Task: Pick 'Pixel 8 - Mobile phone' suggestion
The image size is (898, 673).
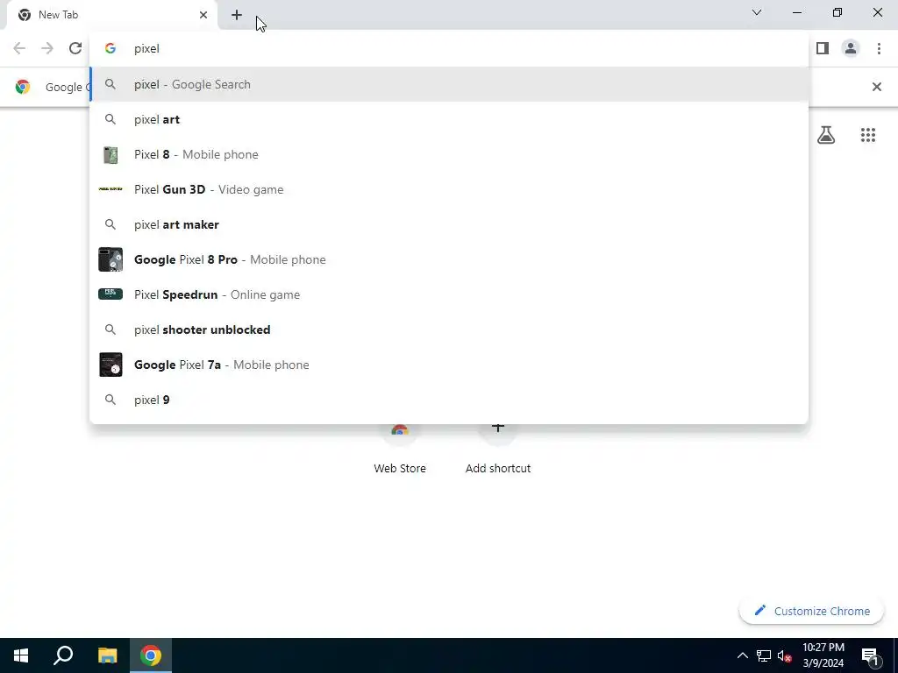Action: pos(449,154)
